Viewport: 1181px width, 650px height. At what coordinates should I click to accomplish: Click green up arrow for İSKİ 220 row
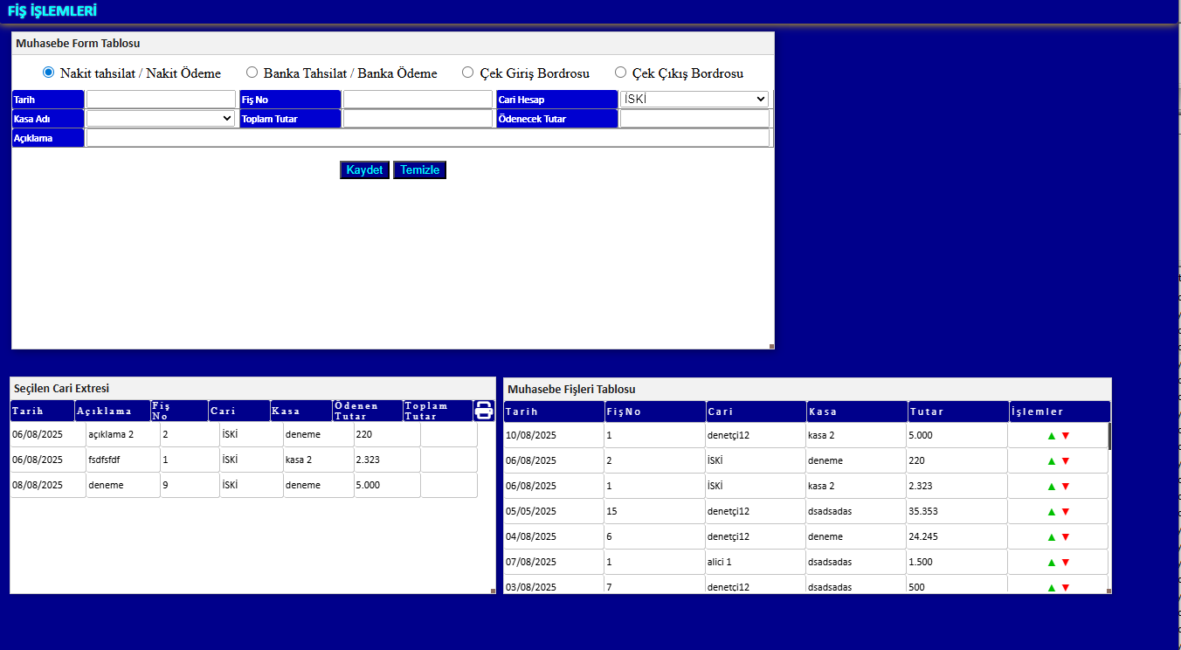pos(1052,461)
